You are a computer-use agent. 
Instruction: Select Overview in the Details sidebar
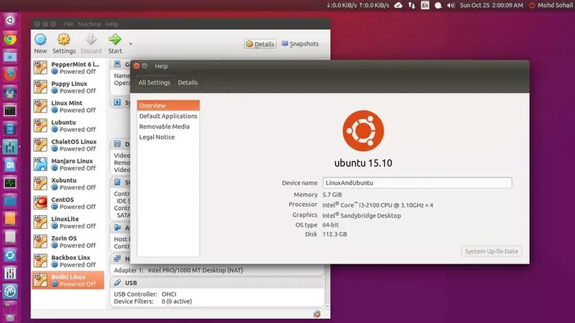pos(168,105)
